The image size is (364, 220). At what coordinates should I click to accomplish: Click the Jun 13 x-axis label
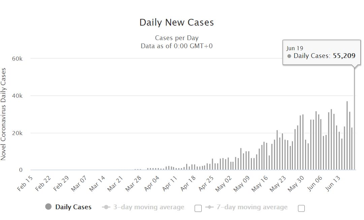pos(332,184)
